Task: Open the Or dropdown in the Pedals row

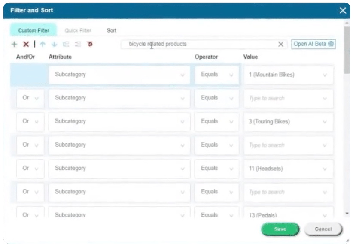Action: 30,213
